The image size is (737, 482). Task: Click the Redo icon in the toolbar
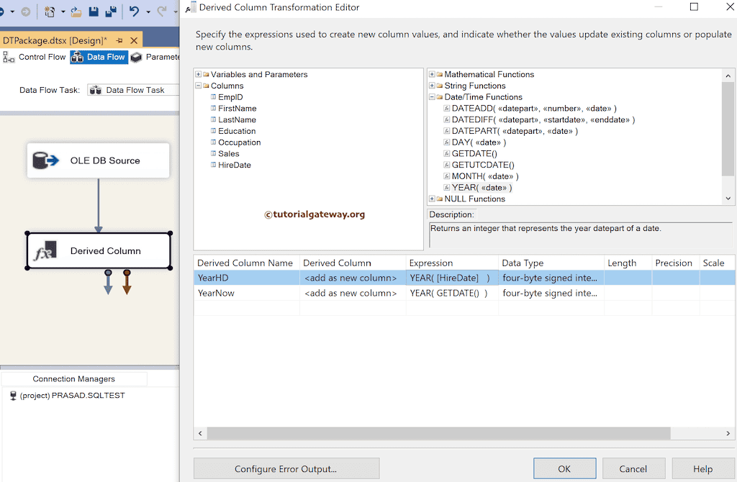163,12
